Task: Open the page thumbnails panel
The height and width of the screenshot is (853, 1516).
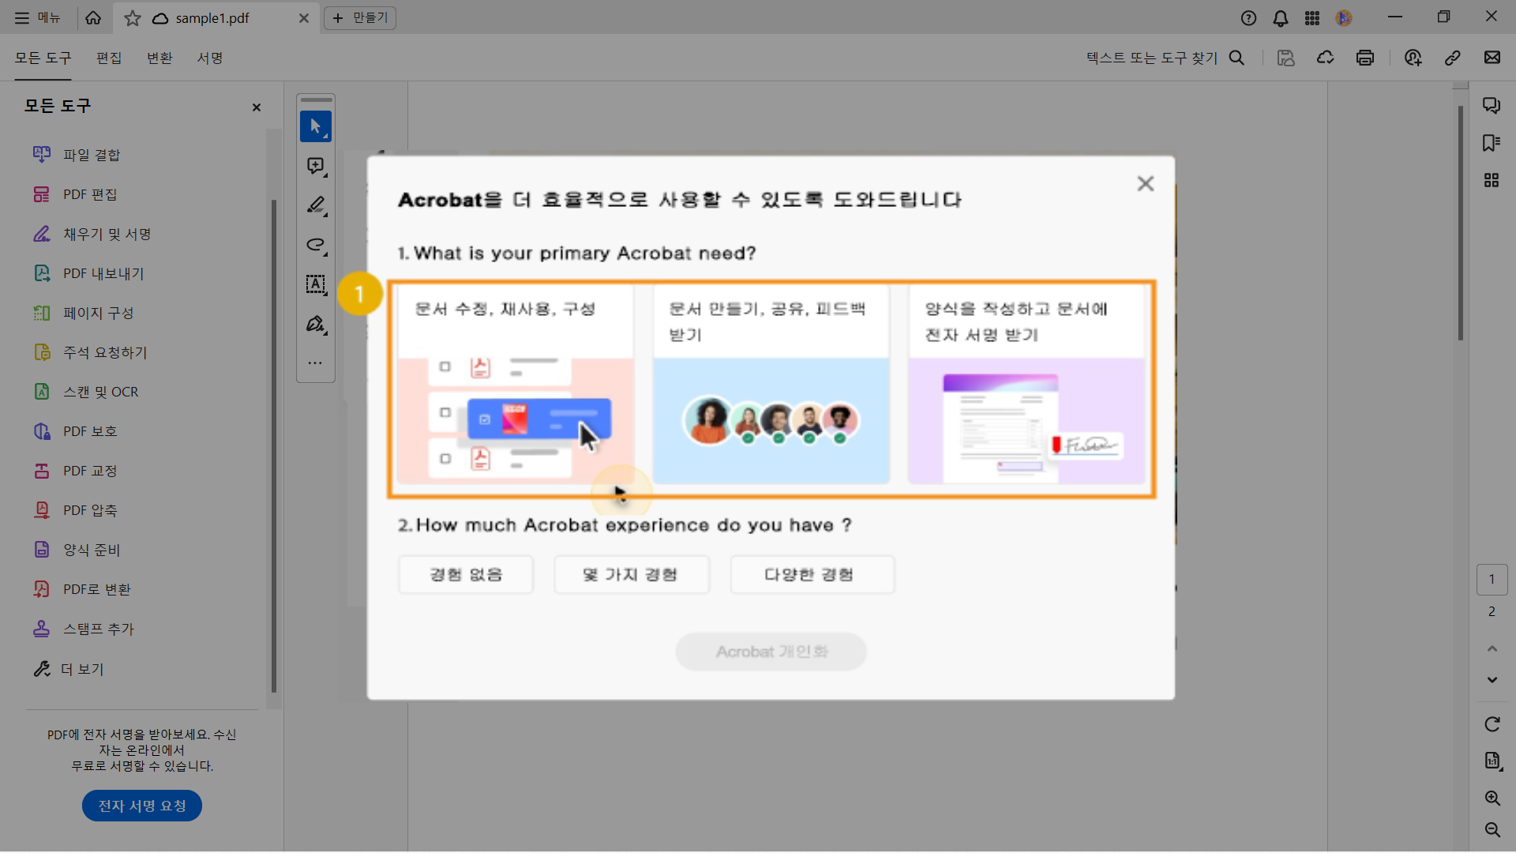Action: pyautogui.click(x=1492, y=180)
